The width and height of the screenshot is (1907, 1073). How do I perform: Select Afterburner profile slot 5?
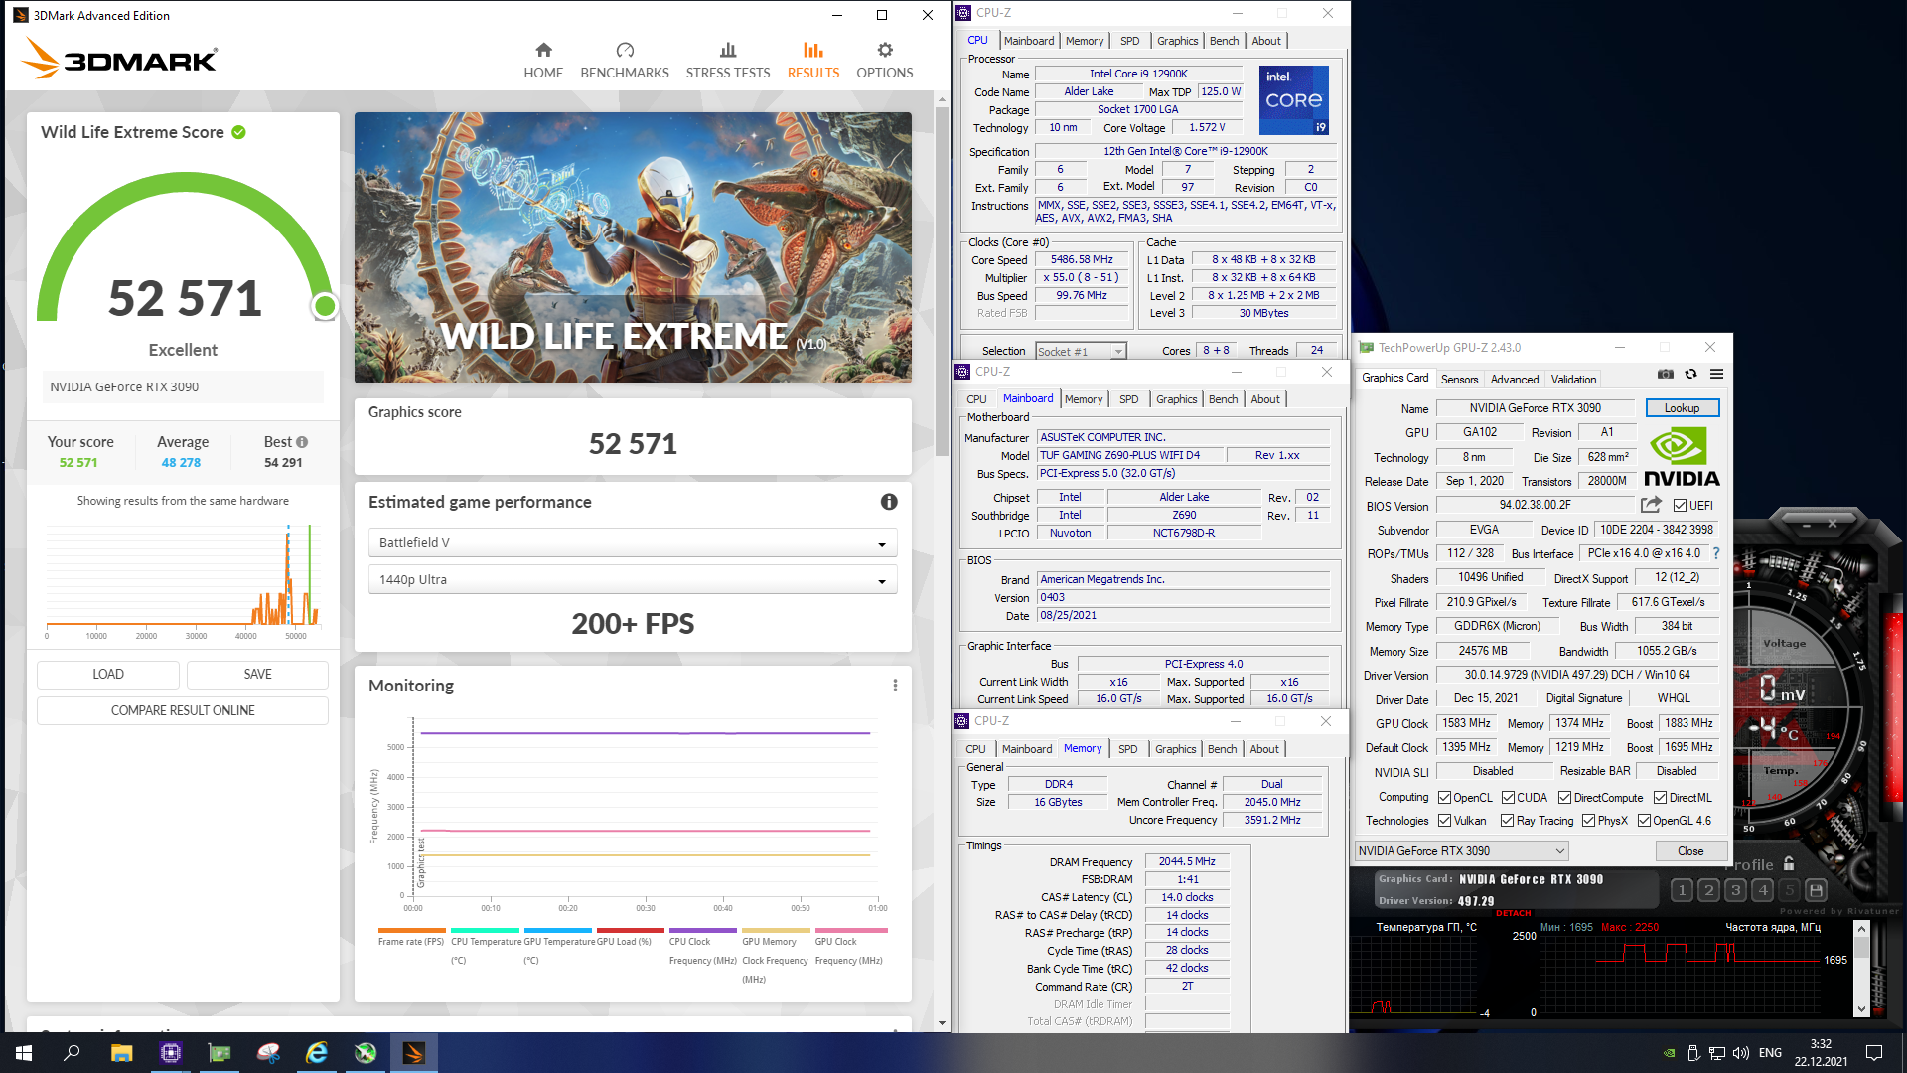1789,890
